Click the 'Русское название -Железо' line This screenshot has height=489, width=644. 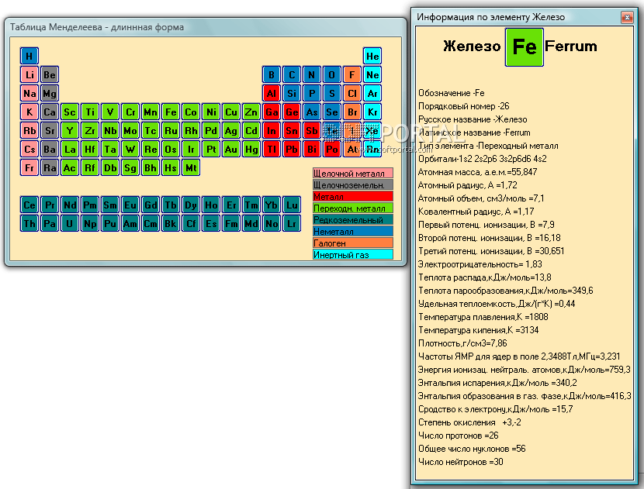[473, 119]
